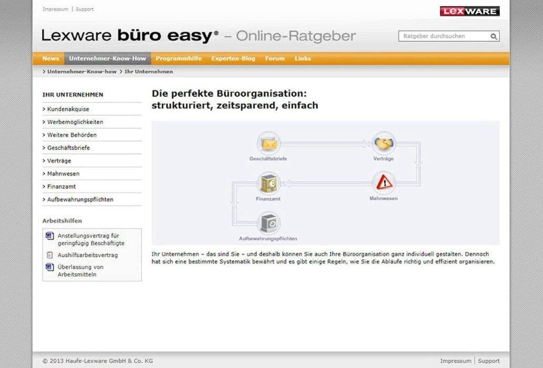Open the Experten-Blog section
This screenshot has width=543, height=368.
[x=233, y=58]
